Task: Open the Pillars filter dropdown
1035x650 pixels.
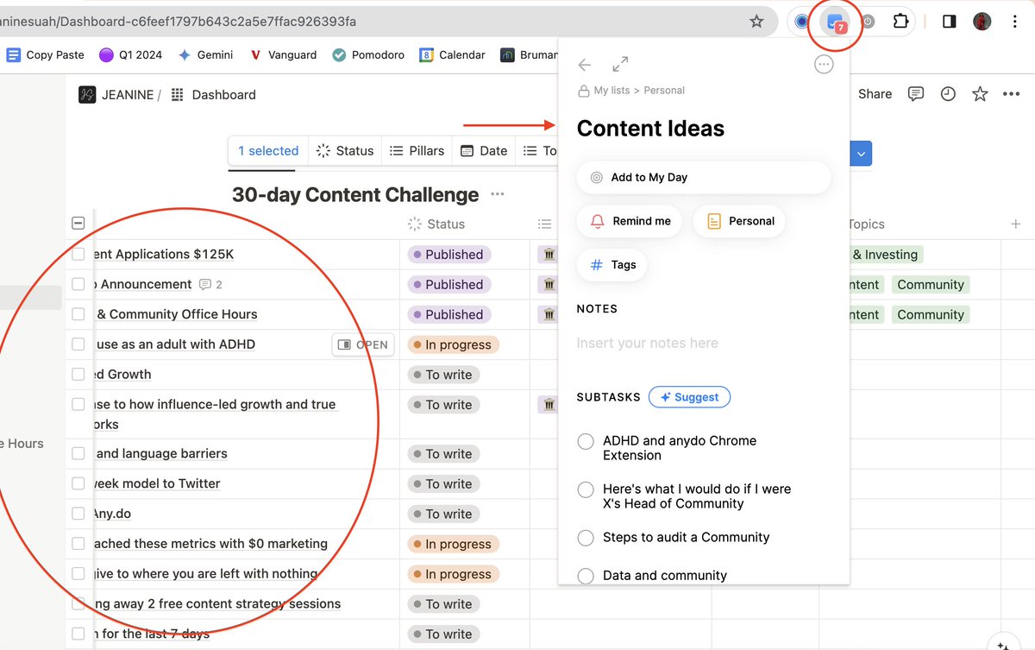Action: click(x=417, y=150)
